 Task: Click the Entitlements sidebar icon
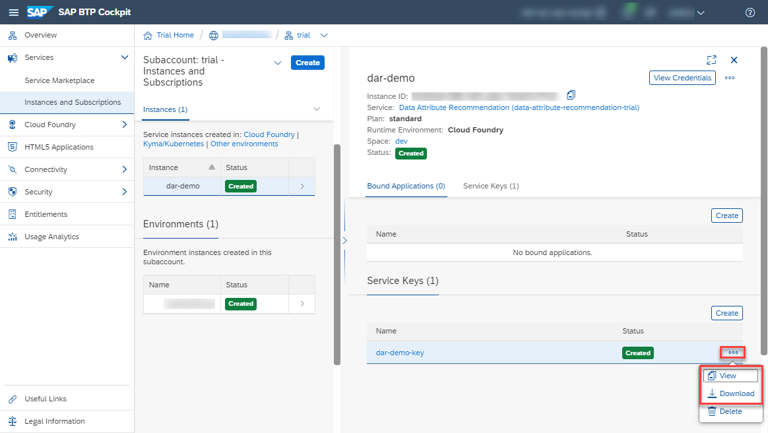pyautogui.click(x=13, y=214)
